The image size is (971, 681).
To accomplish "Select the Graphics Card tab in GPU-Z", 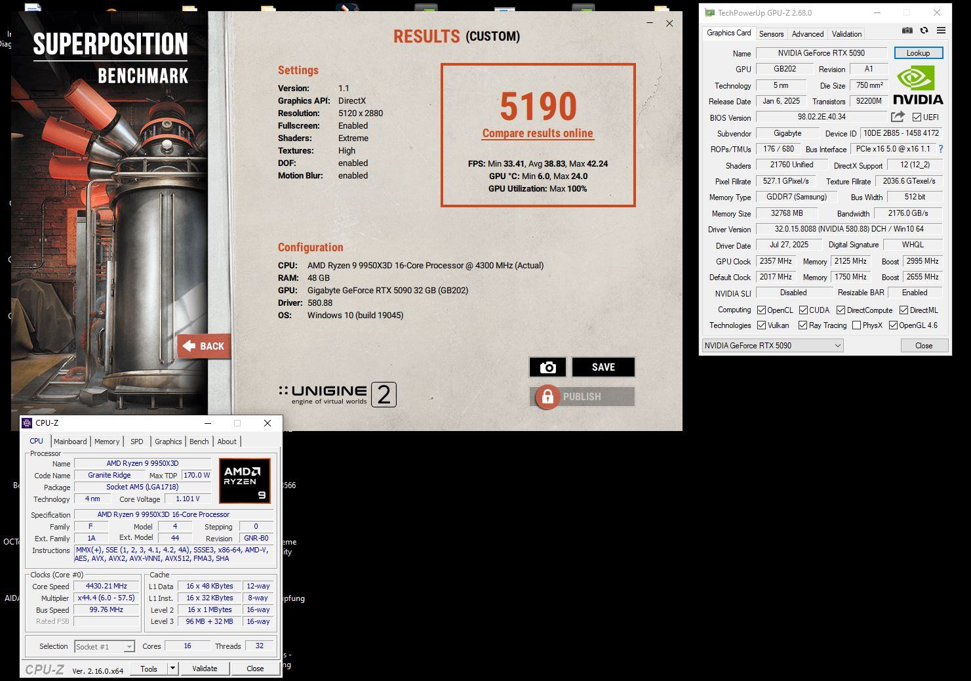I will tap(728, 33).
